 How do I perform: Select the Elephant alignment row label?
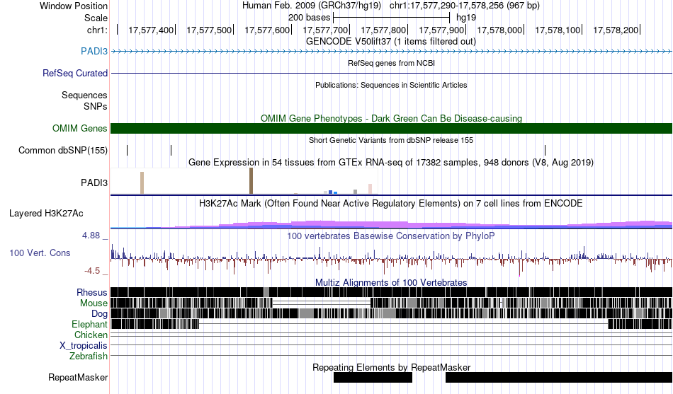pos(89,325)
